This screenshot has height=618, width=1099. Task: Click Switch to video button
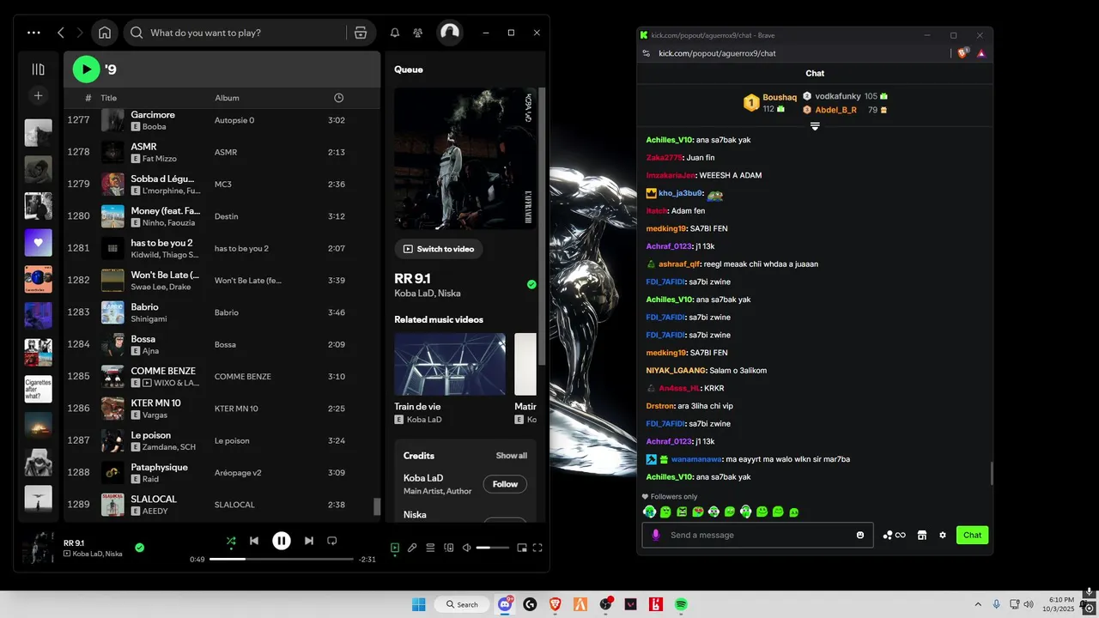438,249
